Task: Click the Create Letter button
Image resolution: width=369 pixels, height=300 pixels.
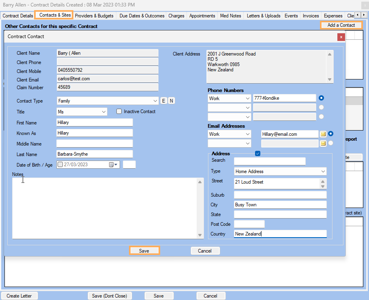Action: point(19,296)
